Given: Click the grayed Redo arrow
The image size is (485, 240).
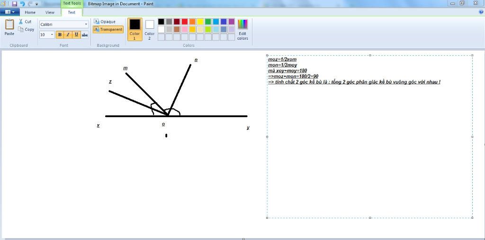Looking at the screenshot, I should [x=30, y=4].
